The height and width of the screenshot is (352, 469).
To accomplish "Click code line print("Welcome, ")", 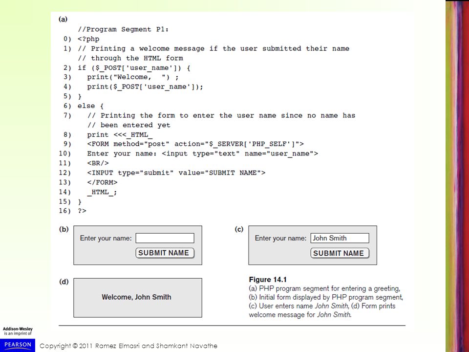I will pyautogui.click(x=133, y=77).
